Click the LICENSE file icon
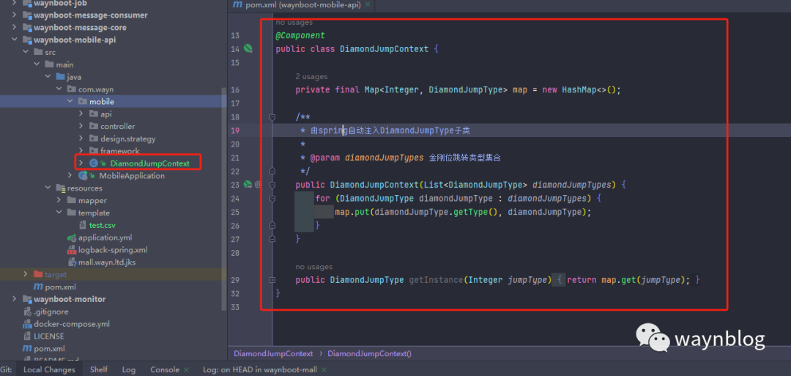Image resolution: width=791 pixels, height=376 pixels. coord(27,336)
